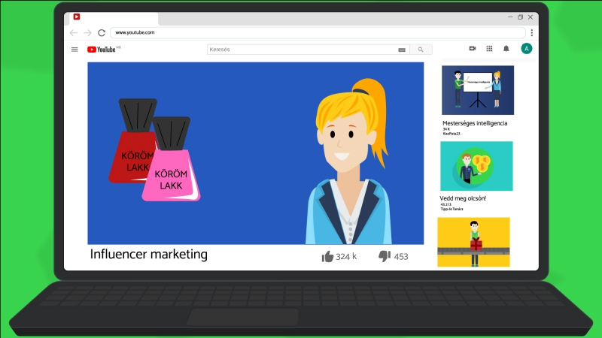Open the notifications bell
This screenshot has width=602, height=338.
pyautogui.click(x=506, y=49)
